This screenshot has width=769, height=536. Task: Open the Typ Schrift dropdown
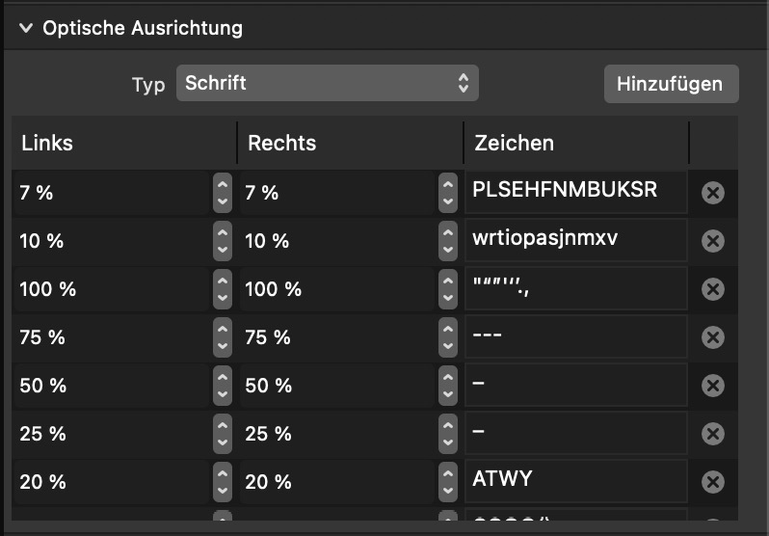[327, 84]
